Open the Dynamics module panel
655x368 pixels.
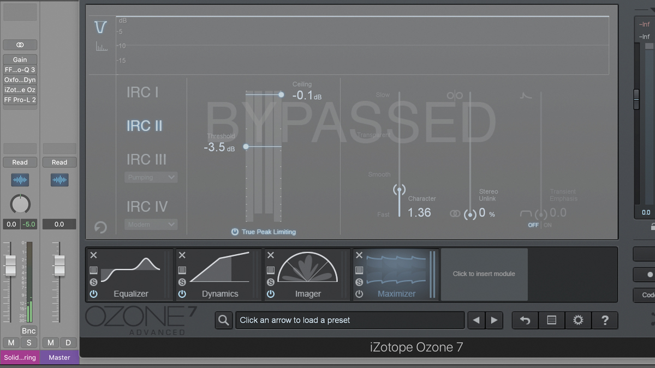click(219, 274)
